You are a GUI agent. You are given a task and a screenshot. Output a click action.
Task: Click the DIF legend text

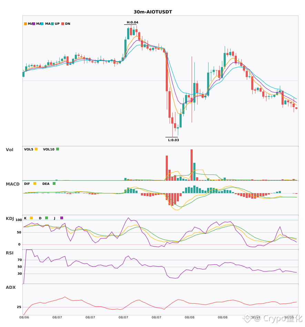(27, 184)
